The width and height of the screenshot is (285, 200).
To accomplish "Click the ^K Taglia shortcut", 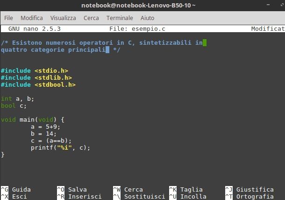I will 186,189.
